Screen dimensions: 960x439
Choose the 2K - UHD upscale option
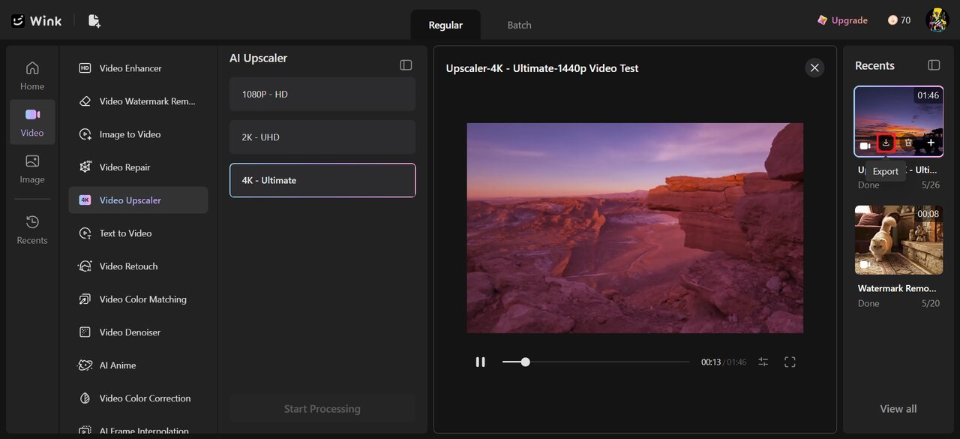click(x=322, y=137)
